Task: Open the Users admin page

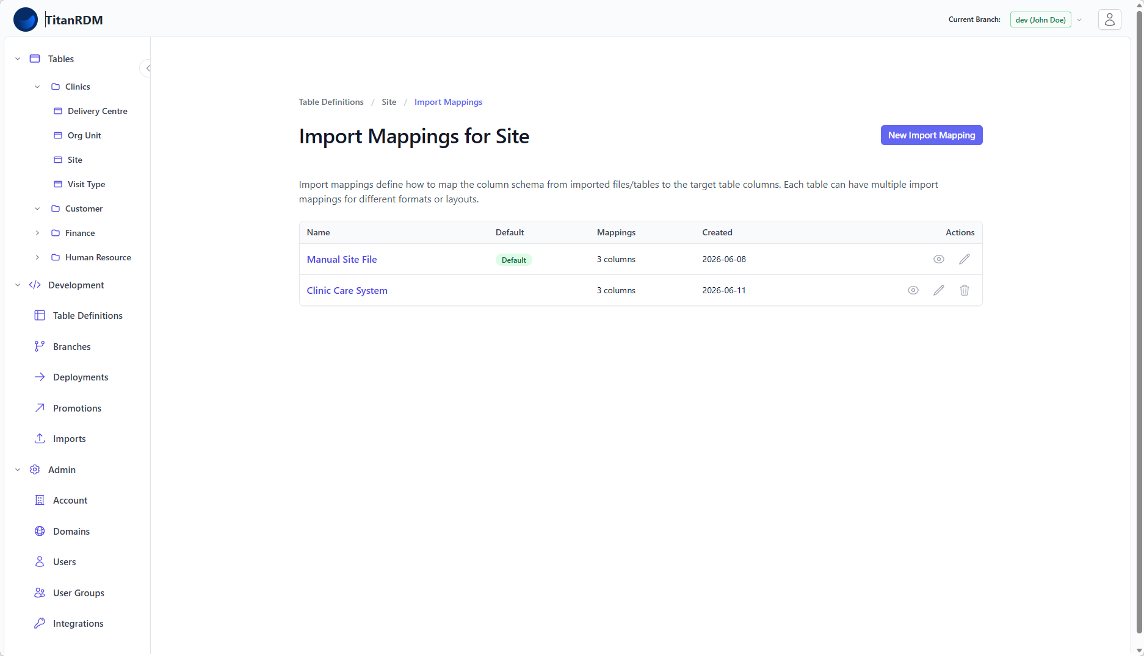Action: coord(64,562)
